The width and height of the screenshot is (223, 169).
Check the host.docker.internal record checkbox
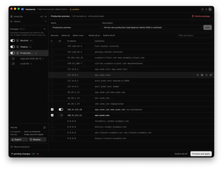pyautogui.click(x=52, y=46)
